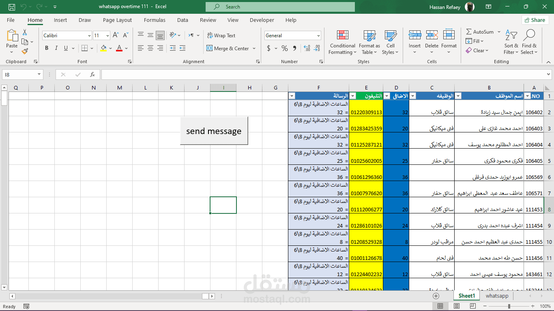Click the AutoSum sigma button
554x311 pixels.
coord(480,32)
